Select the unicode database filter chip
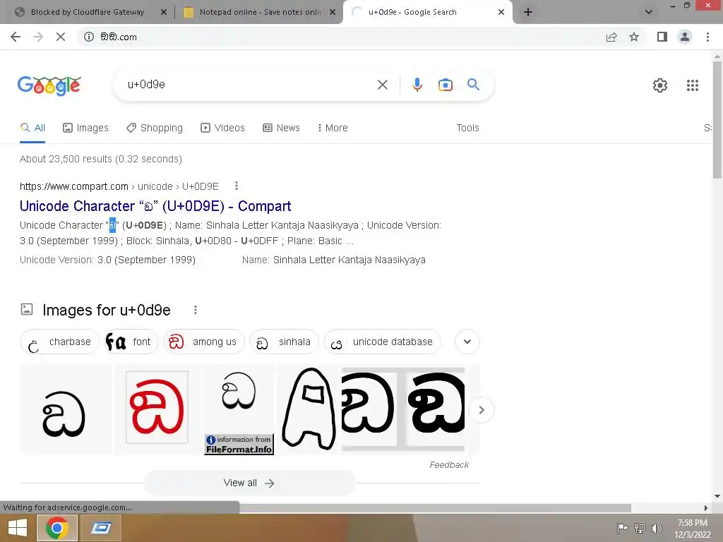 pyautogui.click(x=382, y=342)
